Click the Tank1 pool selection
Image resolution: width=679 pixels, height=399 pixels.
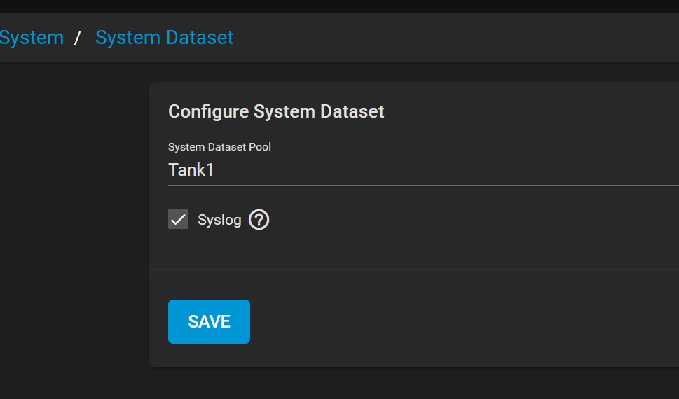[191, 169]
